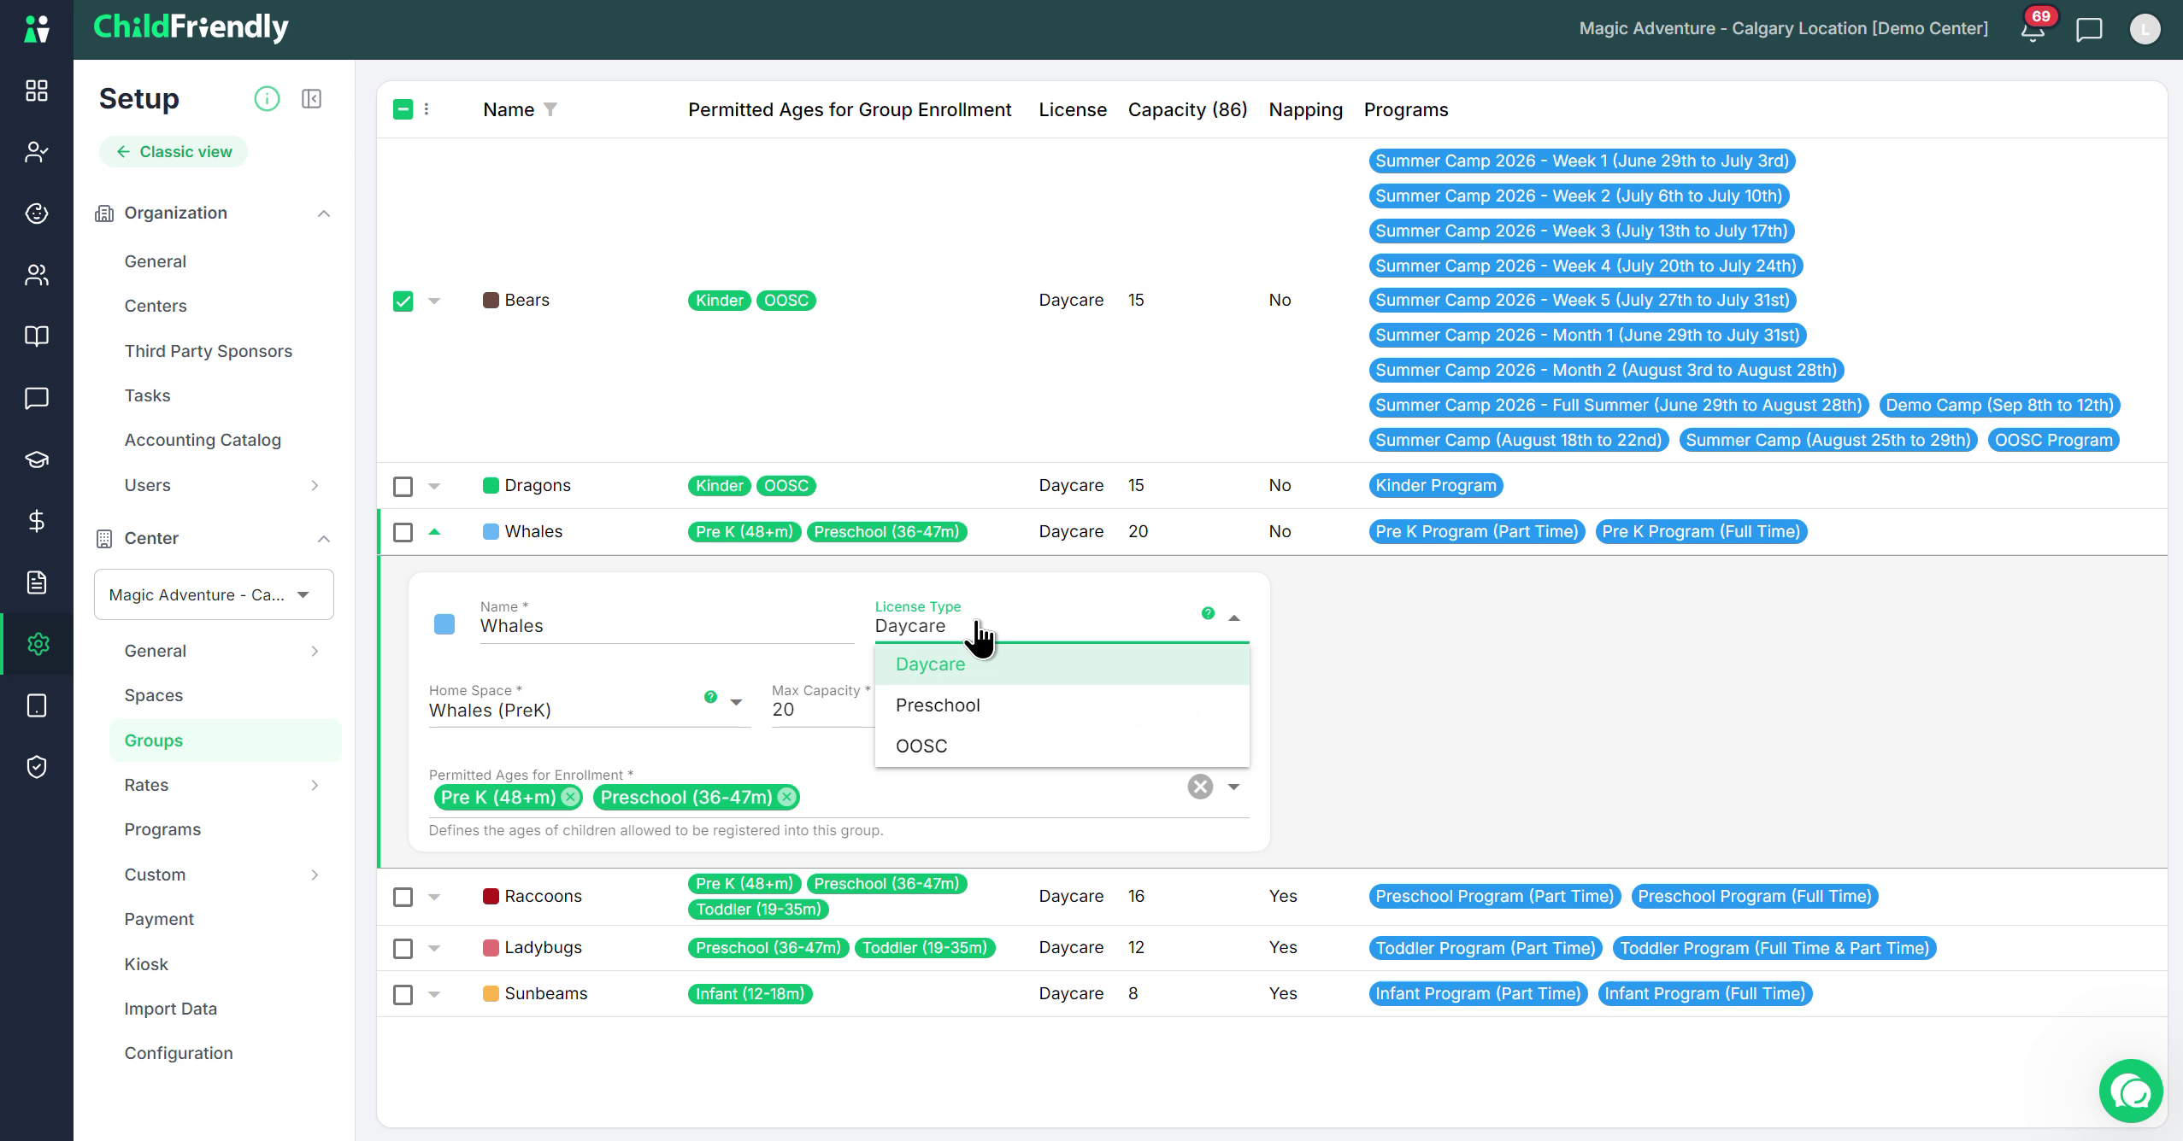Click the Whales blue color swatch
Viewport: 2183px width, 1141px height.
click(x=444, y=624)
